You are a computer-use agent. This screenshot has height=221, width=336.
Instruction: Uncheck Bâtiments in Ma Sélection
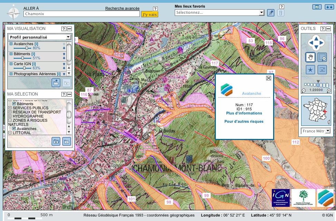click(14, 104)
